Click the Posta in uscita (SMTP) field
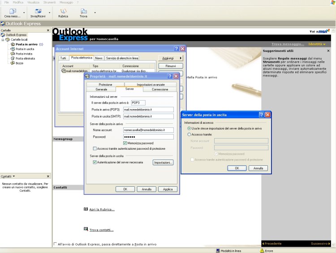The height and width of the screenshot is (253, 336). 148,116
